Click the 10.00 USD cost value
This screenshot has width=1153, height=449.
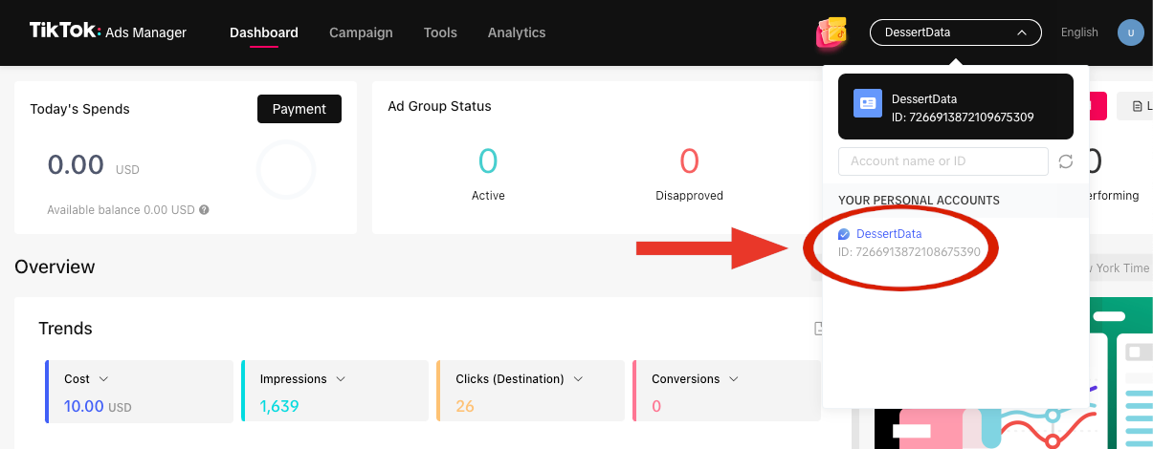point(98,406)
